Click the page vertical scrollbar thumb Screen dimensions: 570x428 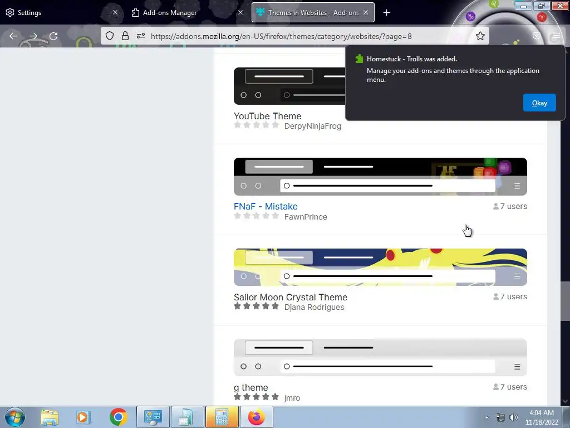click(x=565, y=301)
